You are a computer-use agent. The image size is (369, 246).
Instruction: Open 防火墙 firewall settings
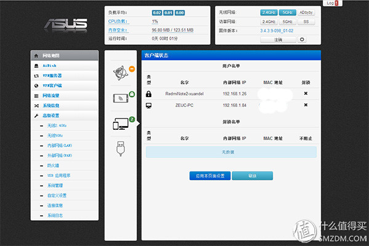point(53,165)
